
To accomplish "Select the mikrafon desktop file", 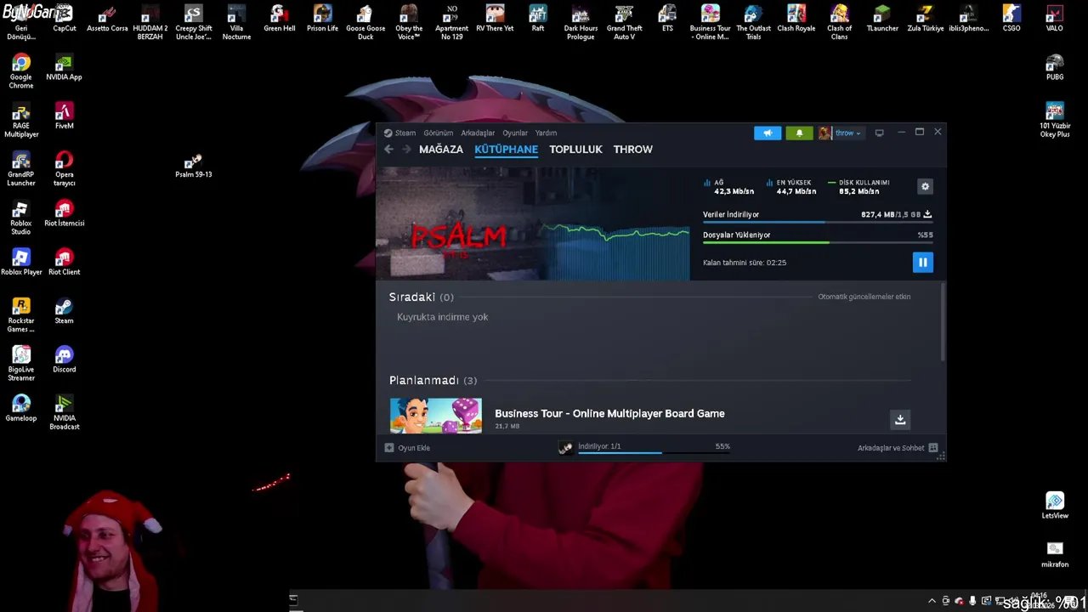I will click(1055, 554).
